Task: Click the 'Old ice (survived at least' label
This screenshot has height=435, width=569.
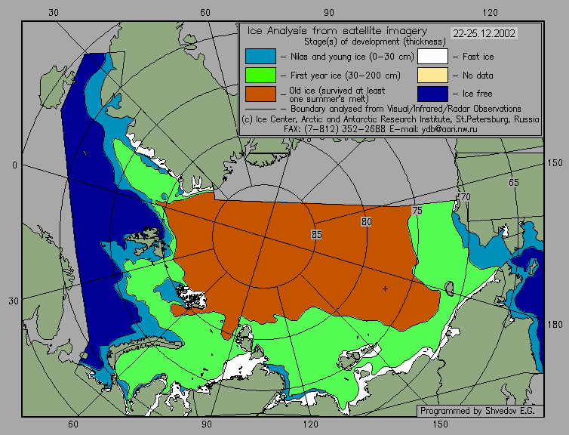Action: 337,91
